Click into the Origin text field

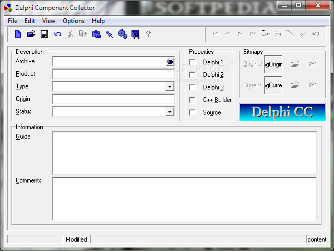click(x=114, y=99)
